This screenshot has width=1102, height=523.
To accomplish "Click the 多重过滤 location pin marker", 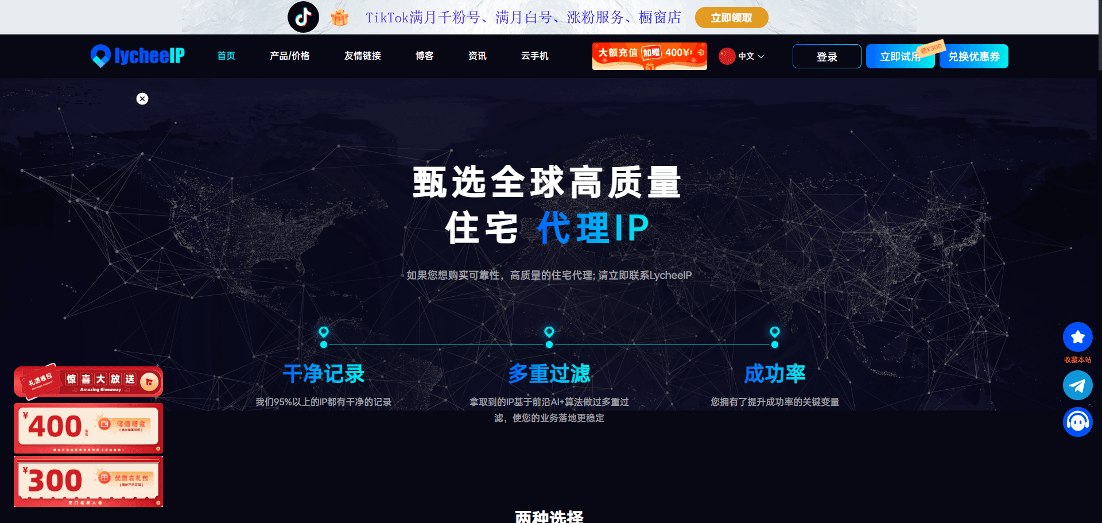I will [x=549, y=332].
